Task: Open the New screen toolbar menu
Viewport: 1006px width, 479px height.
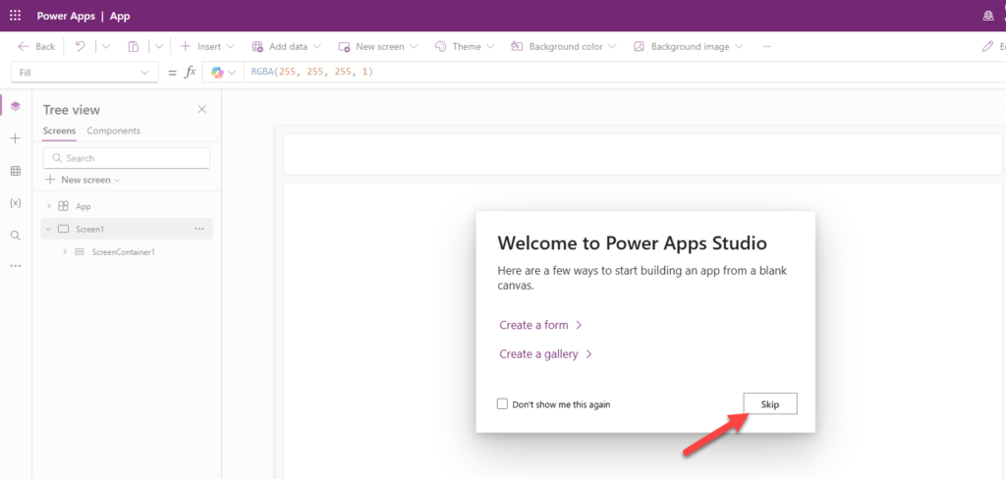Action: click(378, 47)
